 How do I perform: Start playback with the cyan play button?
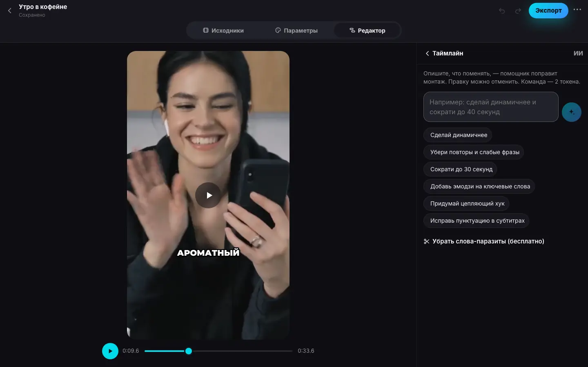pos(110,351)
